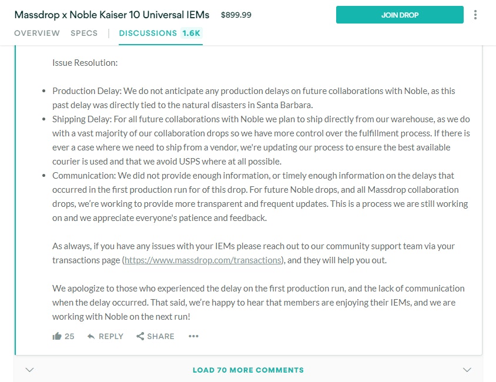The width and height of the screenshot is (496, 382).
Task: Click the 'Issue Resolution:' heading text
Action: pyautogui.click(x=85, y=62)
